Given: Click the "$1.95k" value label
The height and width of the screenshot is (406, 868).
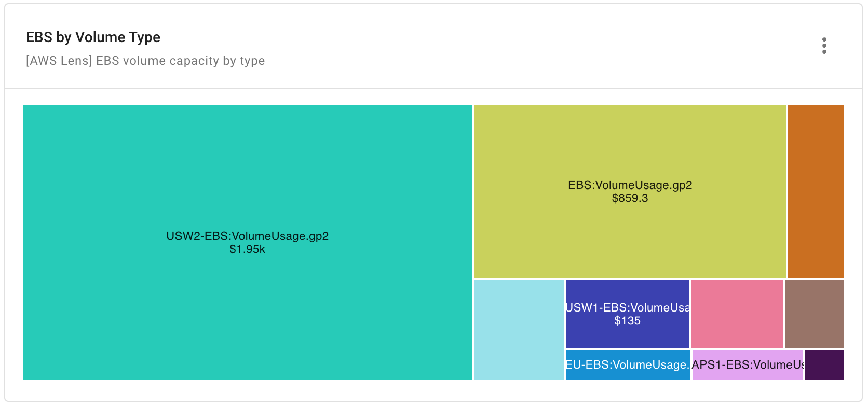Looking at the screenshot, I should point(248,249).
